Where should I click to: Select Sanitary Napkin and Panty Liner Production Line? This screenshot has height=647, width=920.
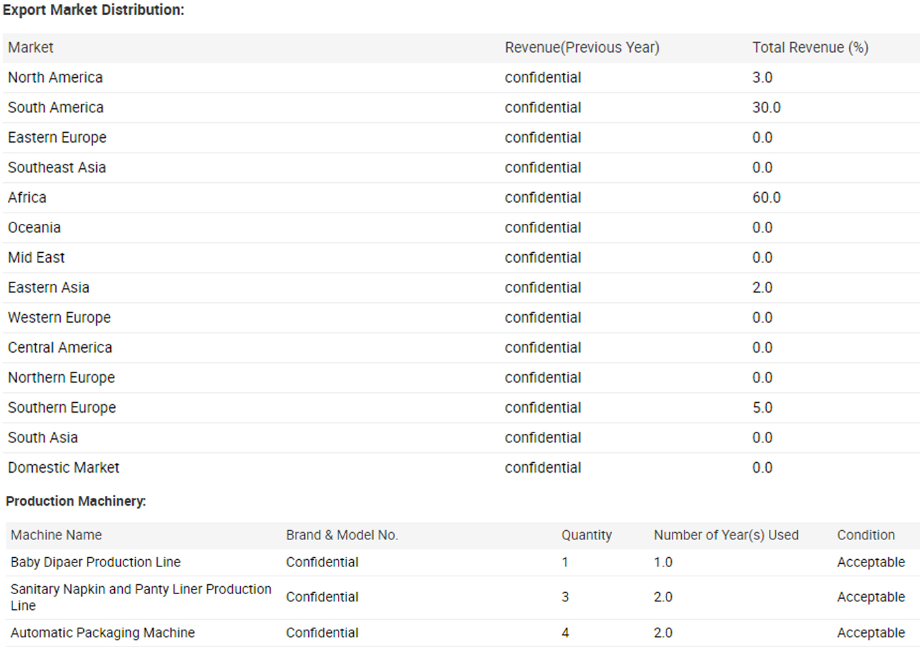click(141, 597)
